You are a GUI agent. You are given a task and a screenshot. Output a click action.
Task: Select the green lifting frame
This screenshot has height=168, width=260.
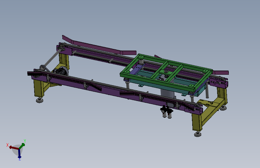(166, 72)
